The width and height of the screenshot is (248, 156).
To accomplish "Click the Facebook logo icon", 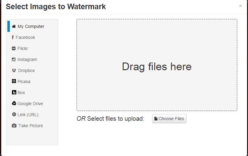I will (13, 37).
